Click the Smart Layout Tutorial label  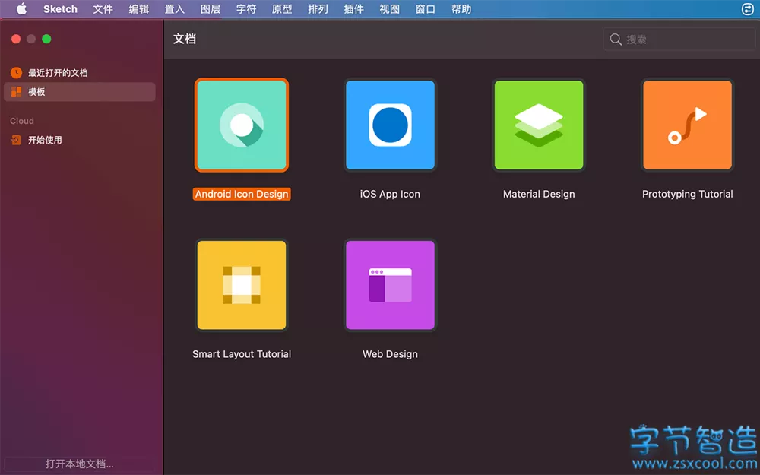[x=242, y=354]
